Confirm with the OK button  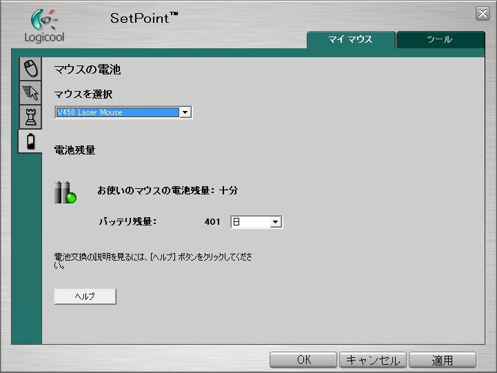click(303, 360)
